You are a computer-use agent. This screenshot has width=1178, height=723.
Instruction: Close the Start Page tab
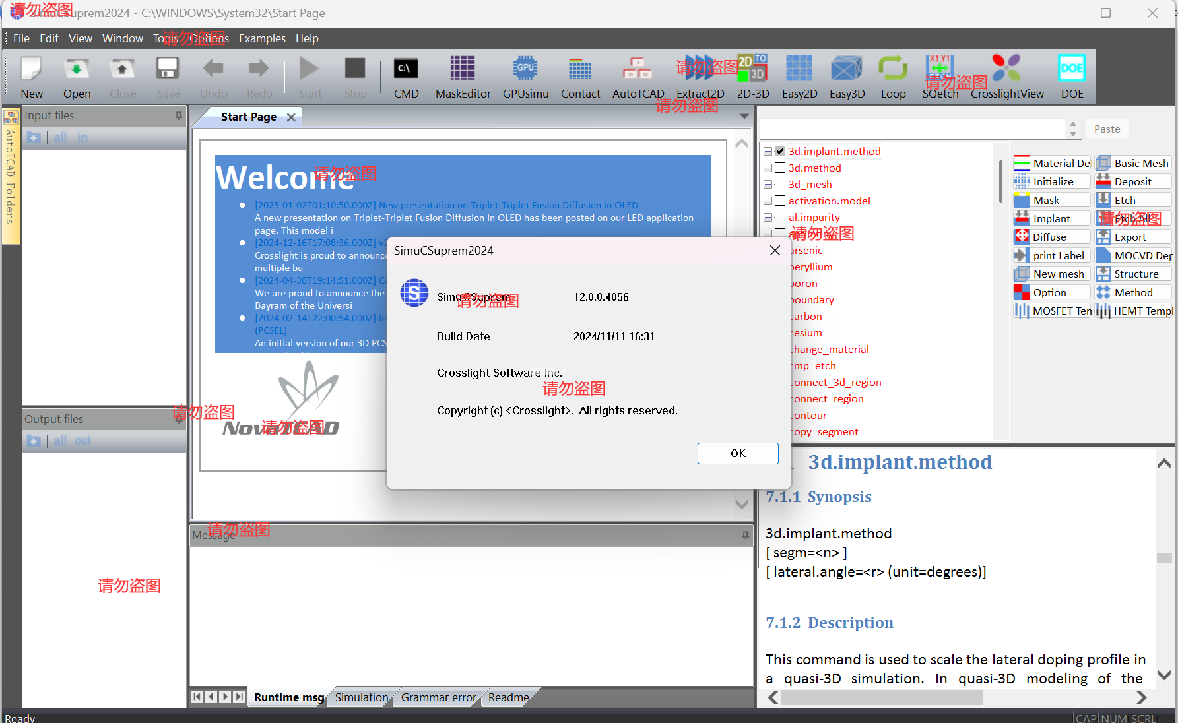point(291,117)
